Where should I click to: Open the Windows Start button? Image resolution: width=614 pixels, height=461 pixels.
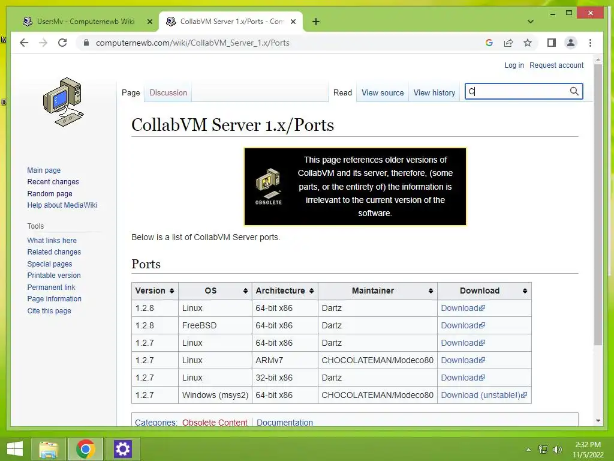coord(15,449)
